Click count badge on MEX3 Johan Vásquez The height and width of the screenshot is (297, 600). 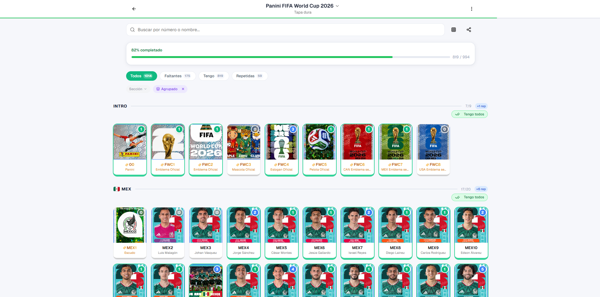point(217,213)
